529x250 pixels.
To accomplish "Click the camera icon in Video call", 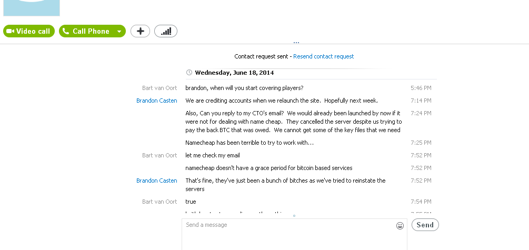I will 10,31.
